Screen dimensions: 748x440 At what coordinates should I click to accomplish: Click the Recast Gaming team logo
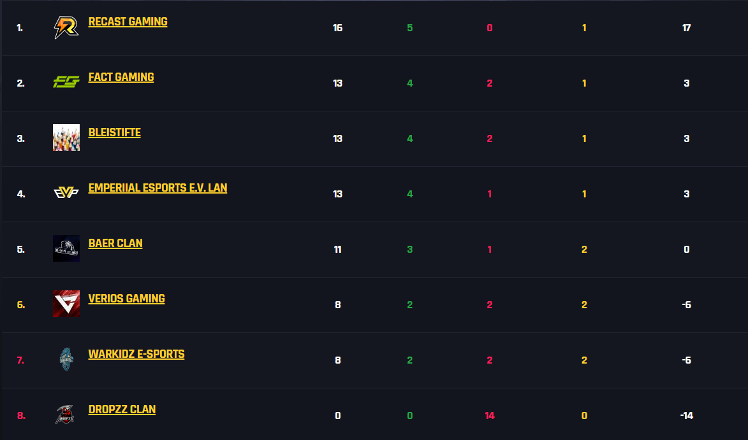(x=66, y=27)
